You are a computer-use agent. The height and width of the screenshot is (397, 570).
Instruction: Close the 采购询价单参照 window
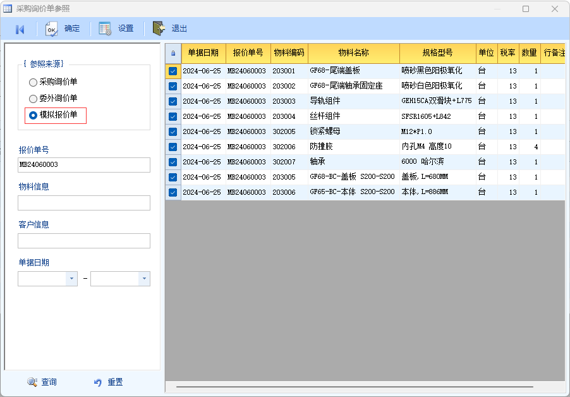[x=555, y=9]
